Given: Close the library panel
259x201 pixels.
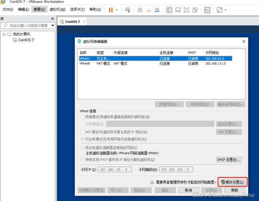Looking at the screenshot, I should click(x=53, y=19).
